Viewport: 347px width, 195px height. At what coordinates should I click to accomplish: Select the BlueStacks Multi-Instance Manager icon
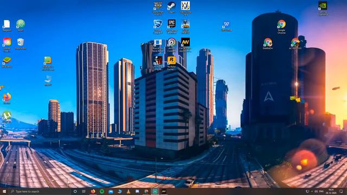pyautogui.click(x=48, y=63)
